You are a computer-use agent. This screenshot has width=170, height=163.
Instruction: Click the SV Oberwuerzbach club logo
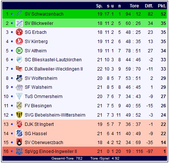click(19, 142)
